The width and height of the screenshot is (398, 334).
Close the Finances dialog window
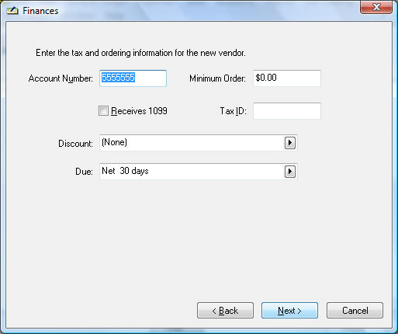[376, 7]
